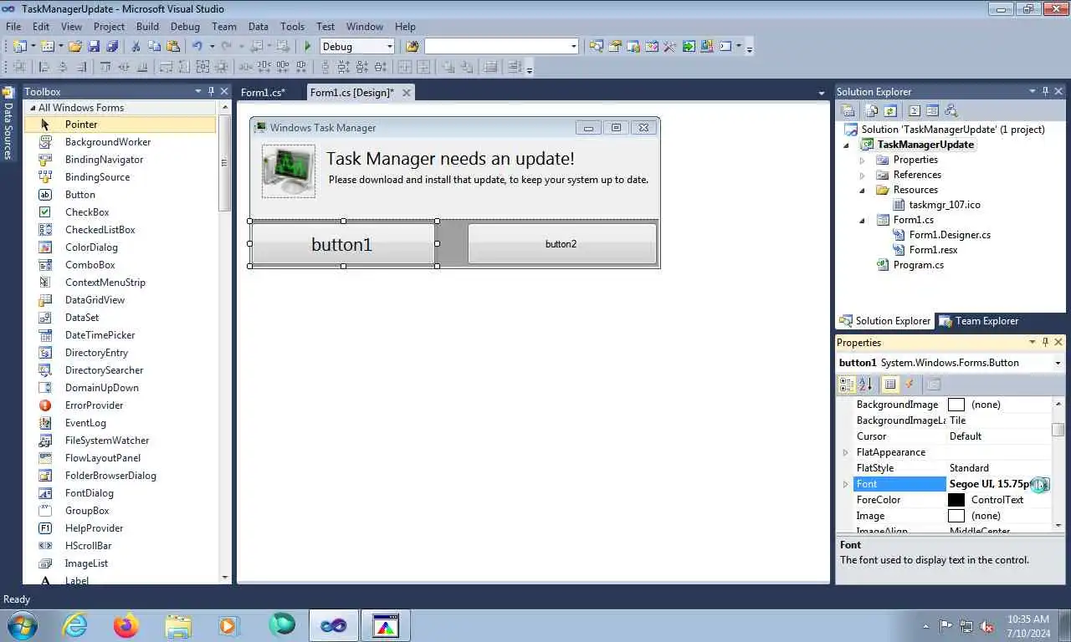
Task: Expand the Properties node in Solution Explorer
Action: (863, 160)
